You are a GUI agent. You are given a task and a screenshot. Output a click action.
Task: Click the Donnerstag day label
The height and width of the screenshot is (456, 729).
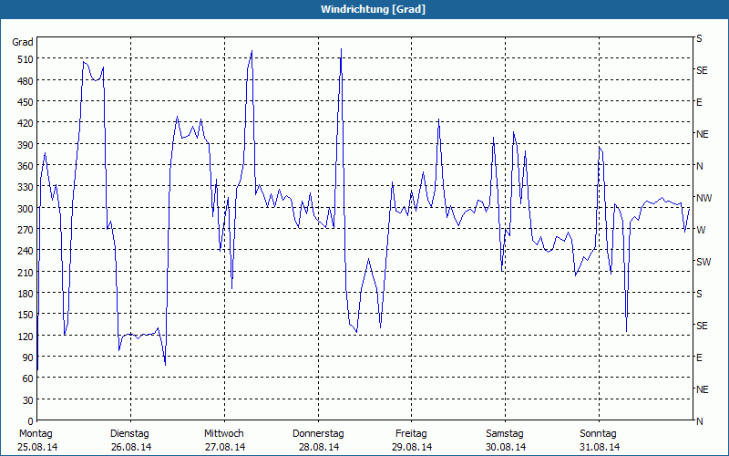tap(318, 434)
